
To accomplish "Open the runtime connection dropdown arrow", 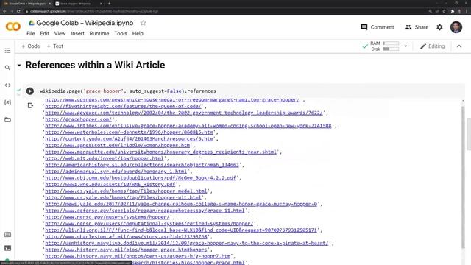I will pos(406,46).
